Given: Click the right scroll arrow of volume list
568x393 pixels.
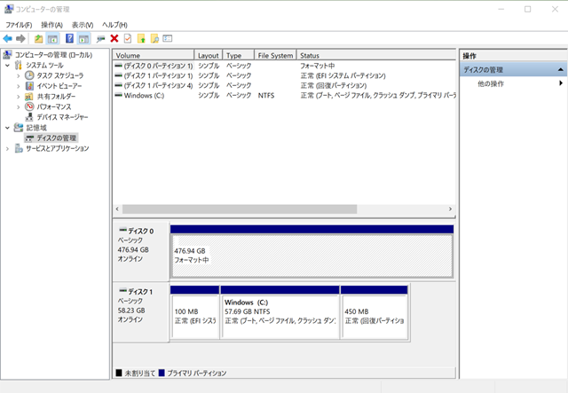Looking at the screenshot, I should [450, 209].
